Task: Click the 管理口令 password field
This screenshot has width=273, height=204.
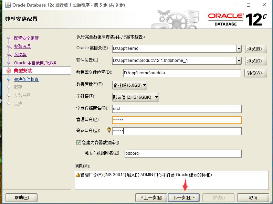Action: point(177,120)
